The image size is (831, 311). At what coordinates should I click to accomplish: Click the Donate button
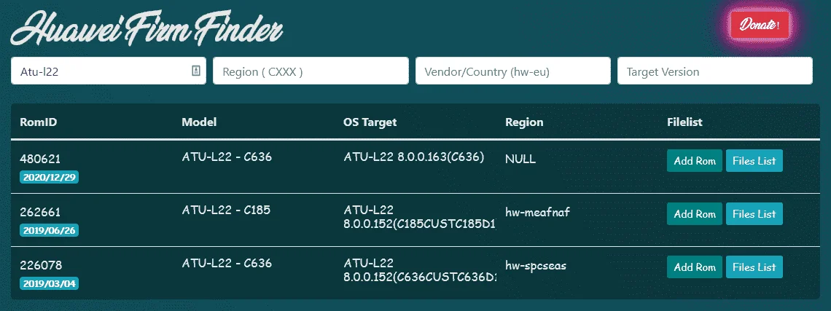760,25
